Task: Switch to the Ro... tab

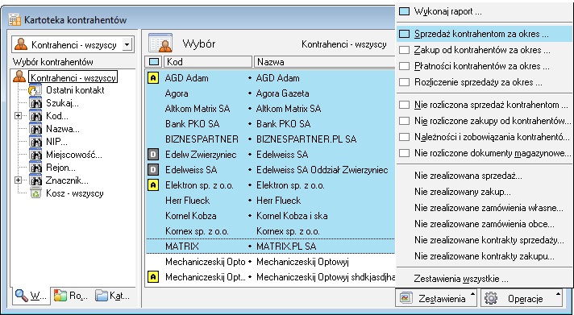Action: coord(71,296)
